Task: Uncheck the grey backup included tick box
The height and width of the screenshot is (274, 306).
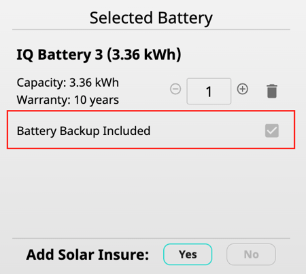Action: click(x=272, y=130)
